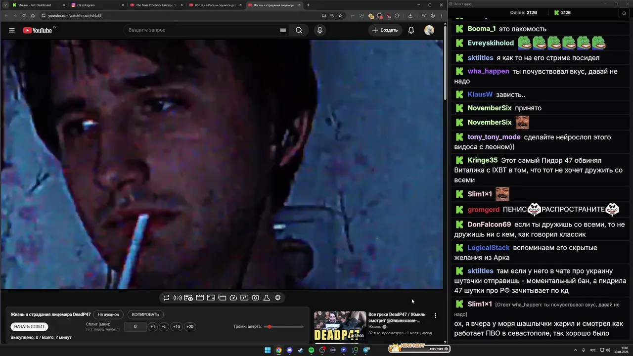Open the YouTube hamburger guide menu

click(x=12, y=30)
